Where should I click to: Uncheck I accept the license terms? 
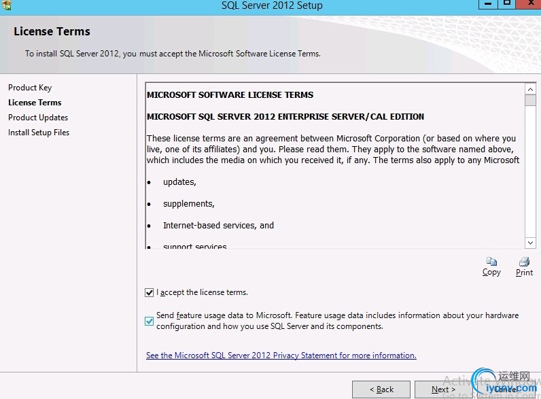click(149, 293)
